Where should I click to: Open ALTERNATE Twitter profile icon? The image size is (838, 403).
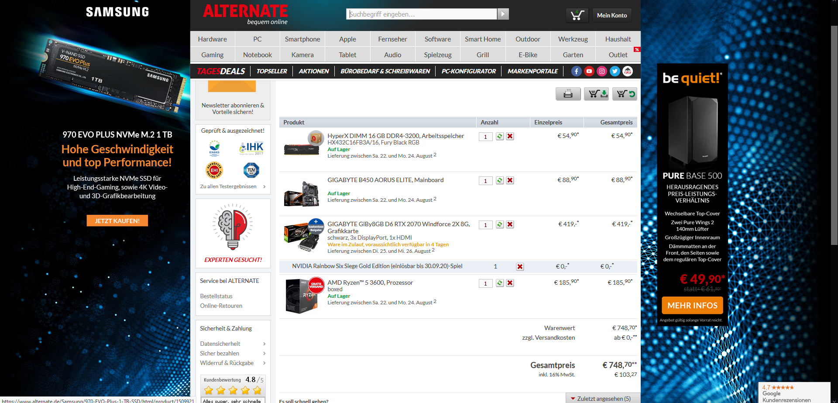(615, 71)
